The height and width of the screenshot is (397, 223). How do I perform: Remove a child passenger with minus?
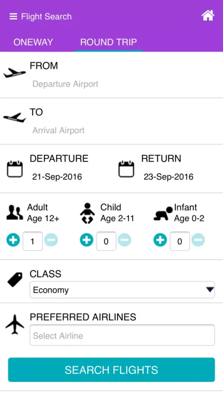pyautogui.click(x=124, y=240)
